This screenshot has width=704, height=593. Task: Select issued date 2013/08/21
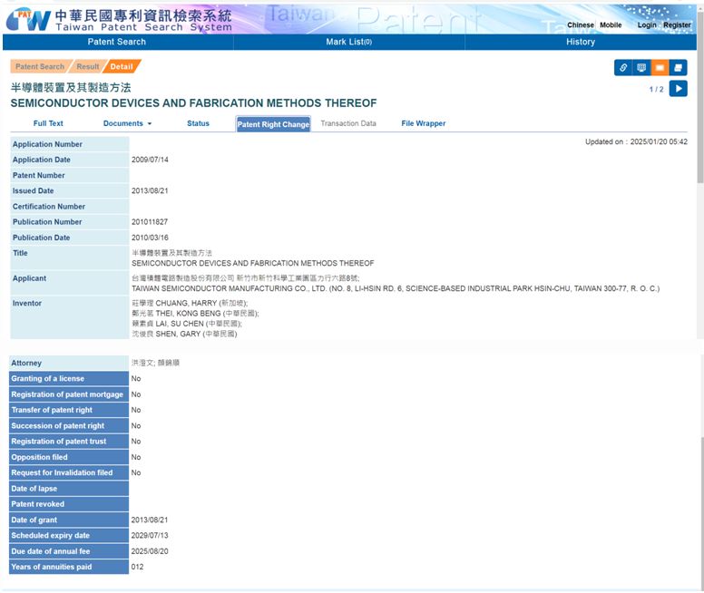coord(150,190)
